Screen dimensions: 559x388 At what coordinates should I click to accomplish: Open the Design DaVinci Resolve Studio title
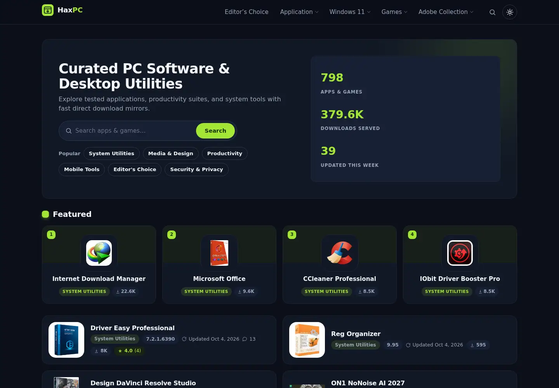coord(143,383)
